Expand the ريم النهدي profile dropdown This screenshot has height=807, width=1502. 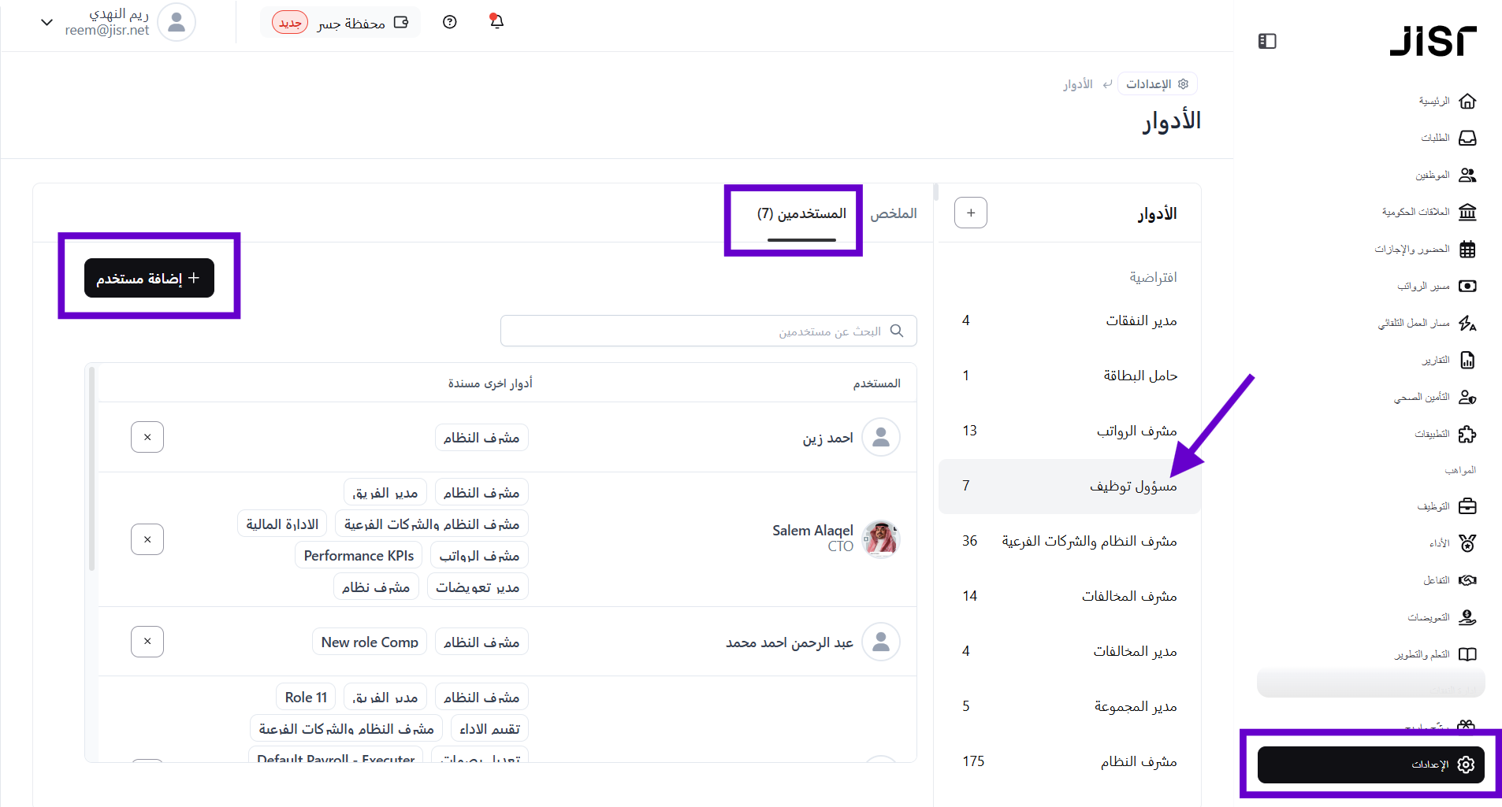[x=47, y=22]
